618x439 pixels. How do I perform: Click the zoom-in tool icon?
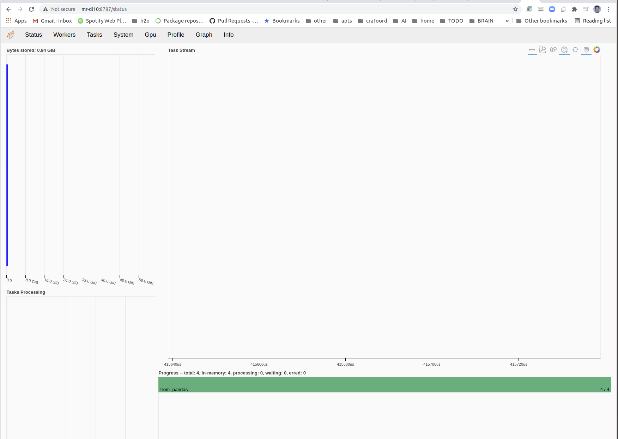[x=564, y=50]
